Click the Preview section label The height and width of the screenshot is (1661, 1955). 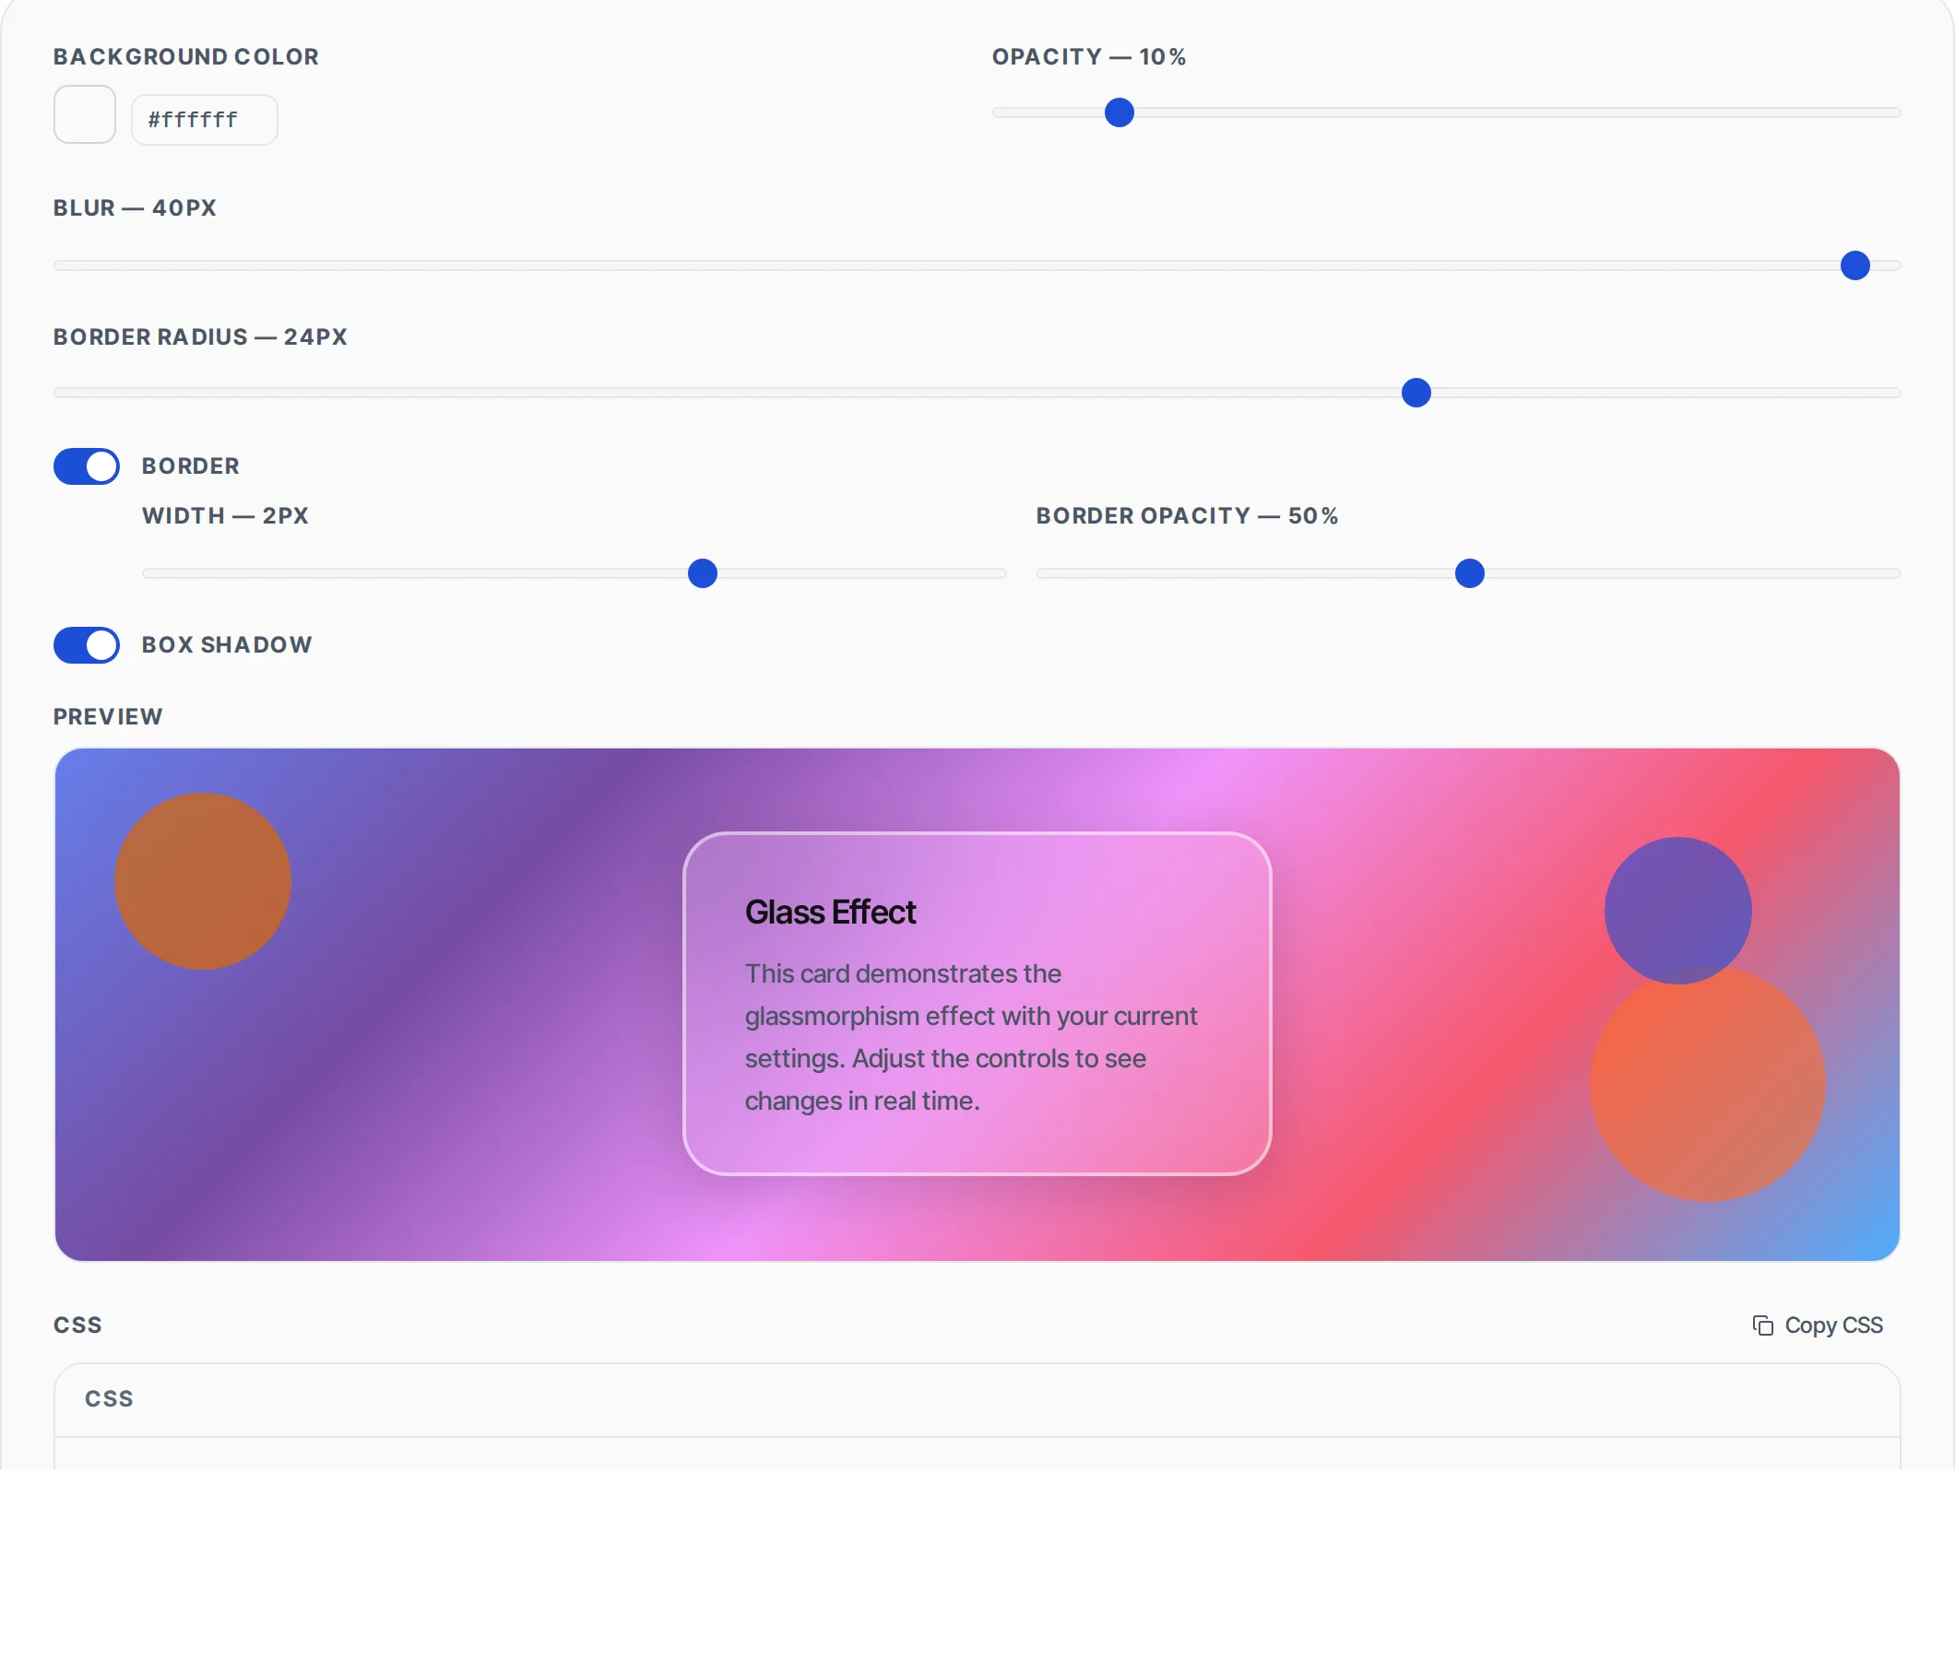(x=108, y=717)
